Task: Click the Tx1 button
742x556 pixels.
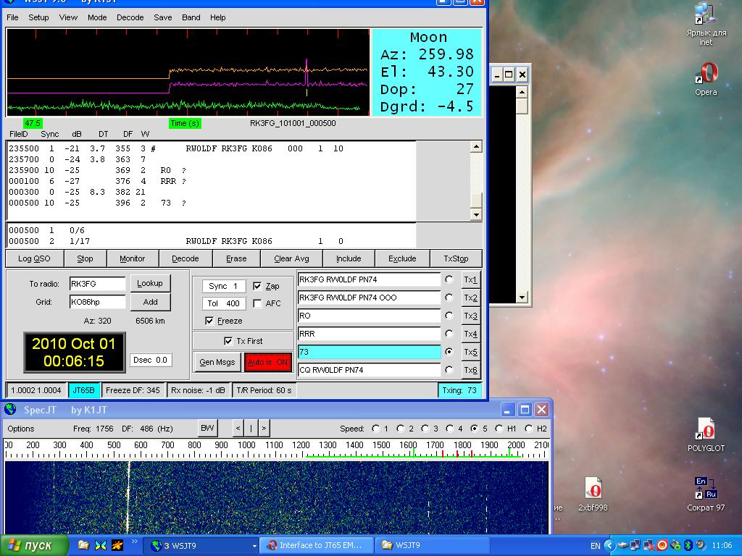Action: pos(471,279)
